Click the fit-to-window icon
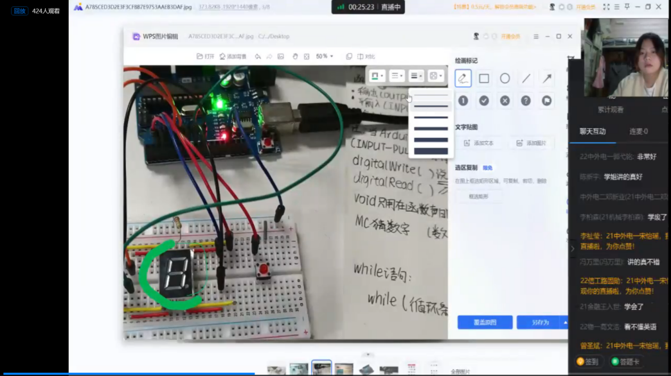 [x=307, y=56]
